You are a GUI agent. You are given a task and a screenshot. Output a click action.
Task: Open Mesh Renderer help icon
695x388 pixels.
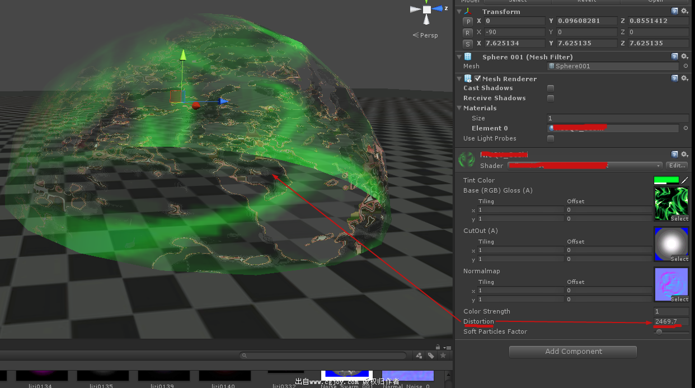click(675, 78)
